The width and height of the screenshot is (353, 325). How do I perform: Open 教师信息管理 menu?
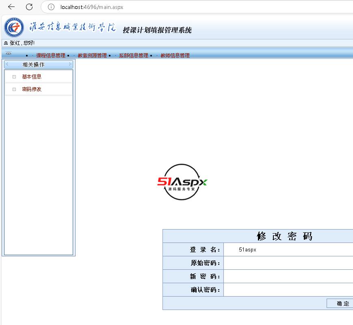pos(175,55)
